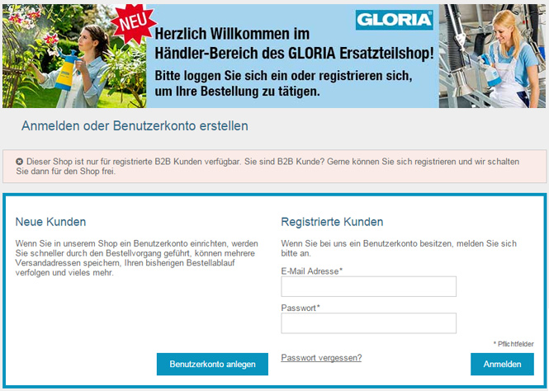Click the garden sprayer woman photo
The height and width of the screenshot is (391, 549).
(74, 56)
